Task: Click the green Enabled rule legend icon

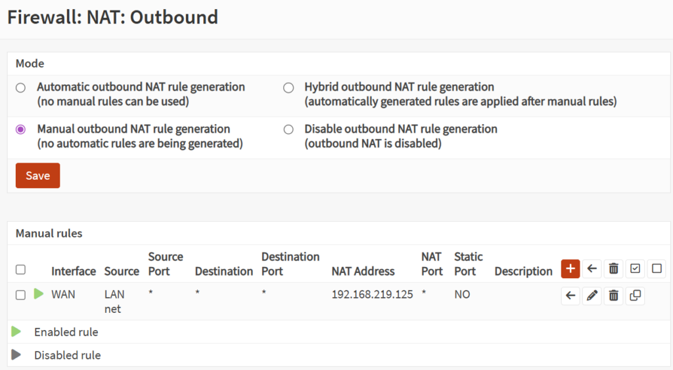Action: point(16,332)
